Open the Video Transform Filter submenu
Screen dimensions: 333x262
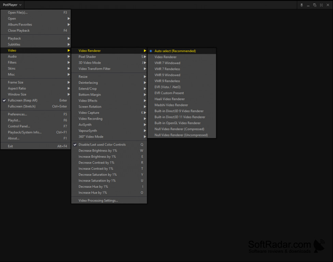click(109, 69)
